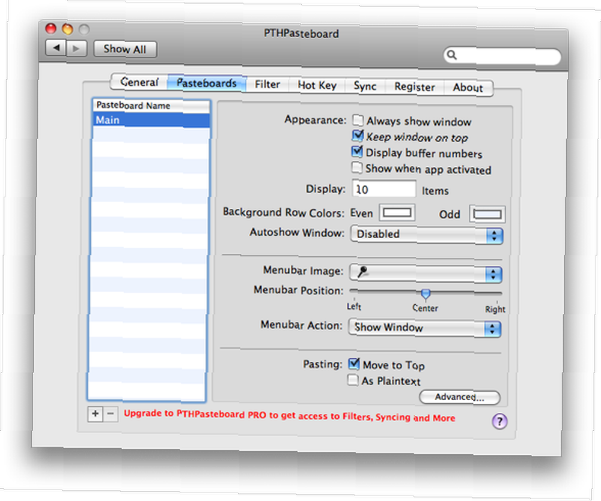Select the Pasteboards tab
The height and width of the screenshot is (501, 601).
207,83
